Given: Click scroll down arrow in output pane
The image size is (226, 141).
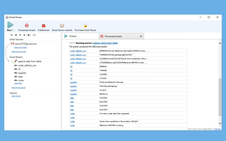Looking at the screenshot, I should pos(220,124).
